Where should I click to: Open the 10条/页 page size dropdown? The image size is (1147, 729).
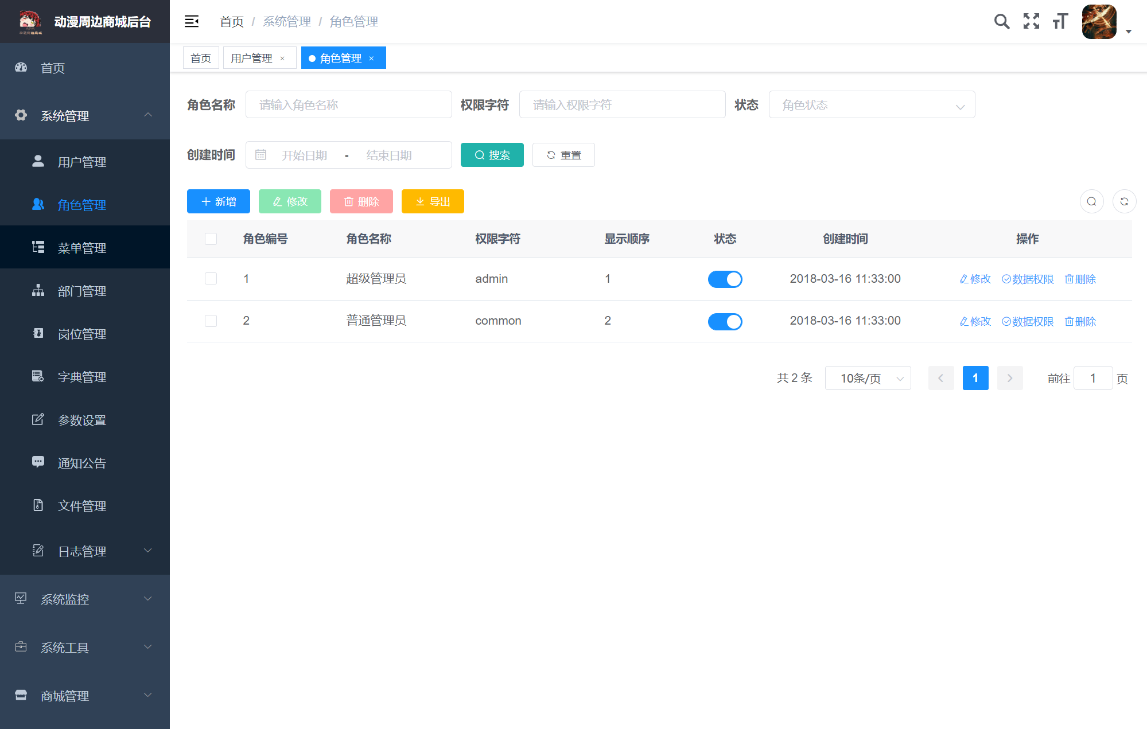(x=868, y=379)
